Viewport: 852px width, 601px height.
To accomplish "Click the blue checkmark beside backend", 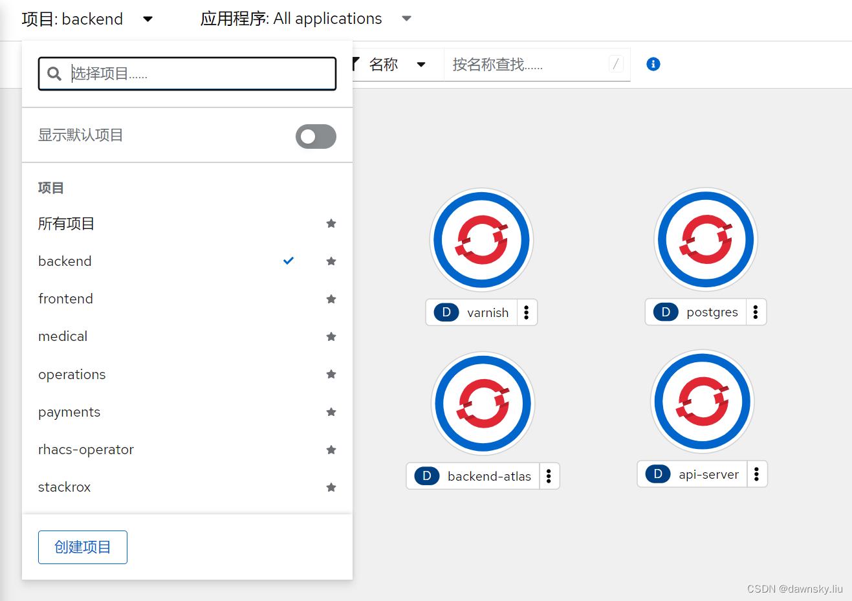I will pos(289,261).
